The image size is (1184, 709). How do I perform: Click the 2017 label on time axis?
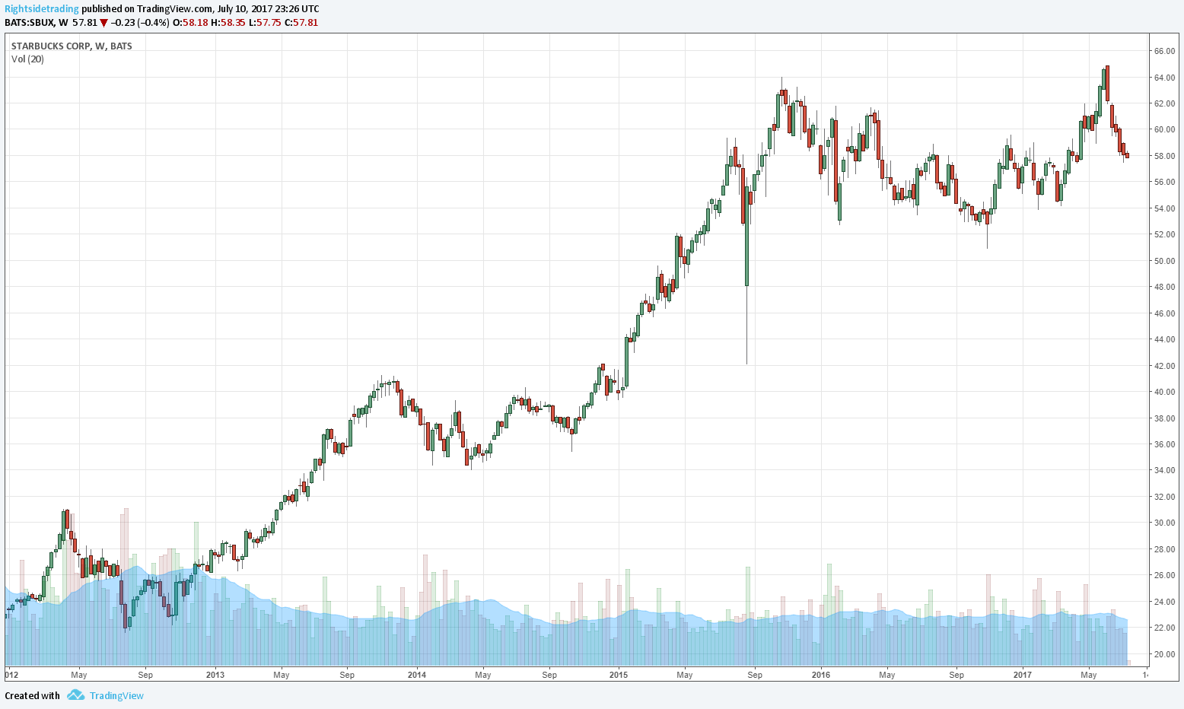[1023, 675]
